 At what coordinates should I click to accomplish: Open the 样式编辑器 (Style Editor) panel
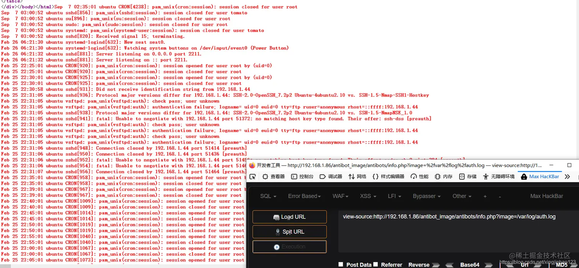388,176
